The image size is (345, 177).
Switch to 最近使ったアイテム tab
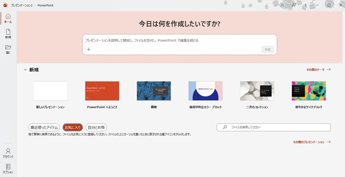pos(44,127)
